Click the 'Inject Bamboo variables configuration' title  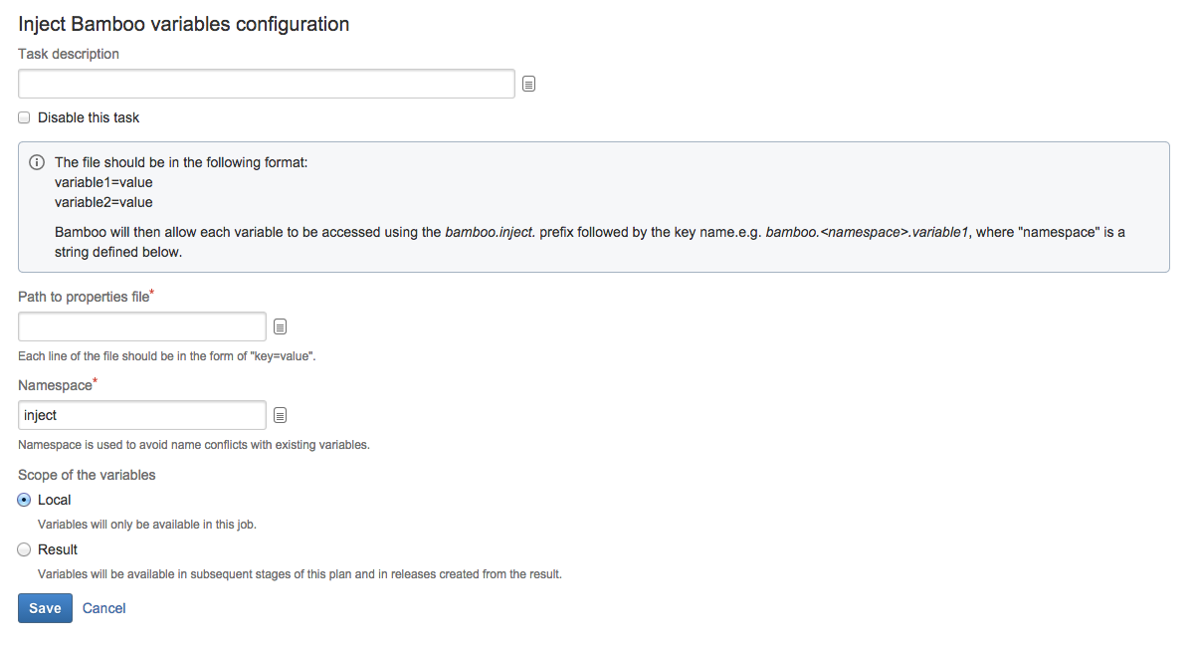[184, 24]
